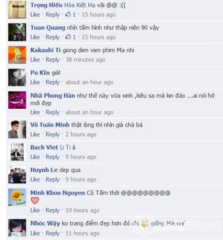This screenshot has width=223, height=240.
Task: Reply to Pu KIn's comment
Action: (x=53, y=82)
